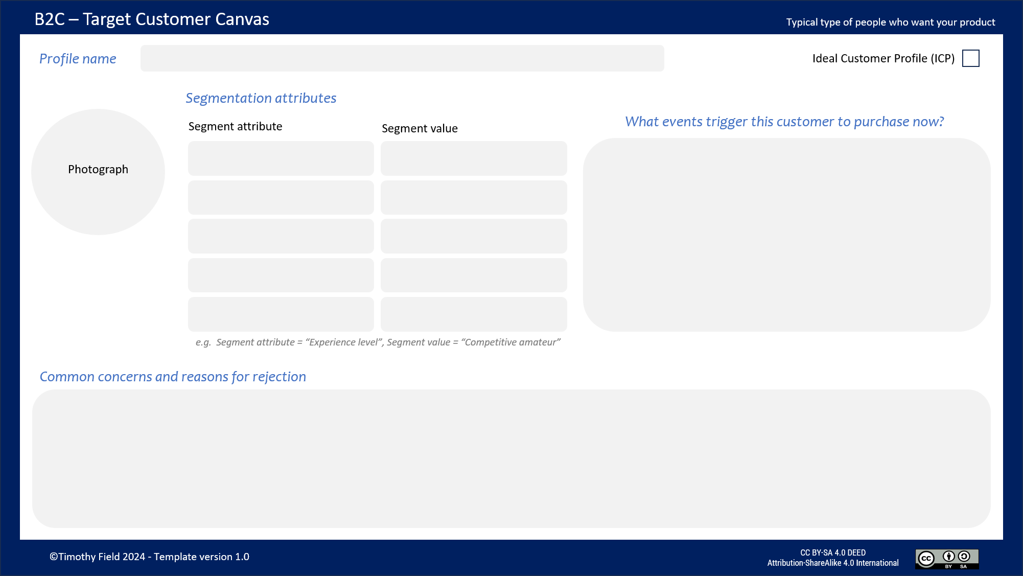Click 'Typical type of people who want your product'
The width and height of the screenshot is (1023, 576).
[890, 22]
